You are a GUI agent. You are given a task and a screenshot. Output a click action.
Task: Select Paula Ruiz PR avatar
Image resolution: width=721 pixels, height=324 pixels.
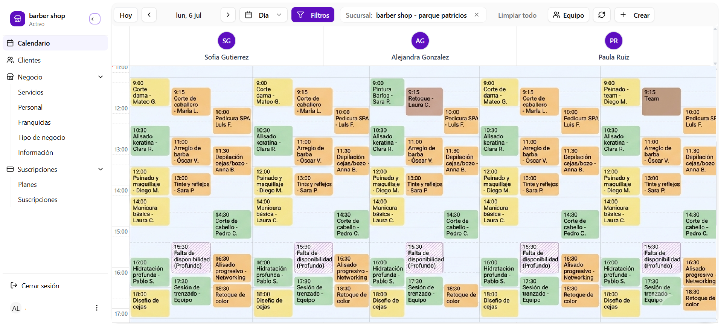614,41
